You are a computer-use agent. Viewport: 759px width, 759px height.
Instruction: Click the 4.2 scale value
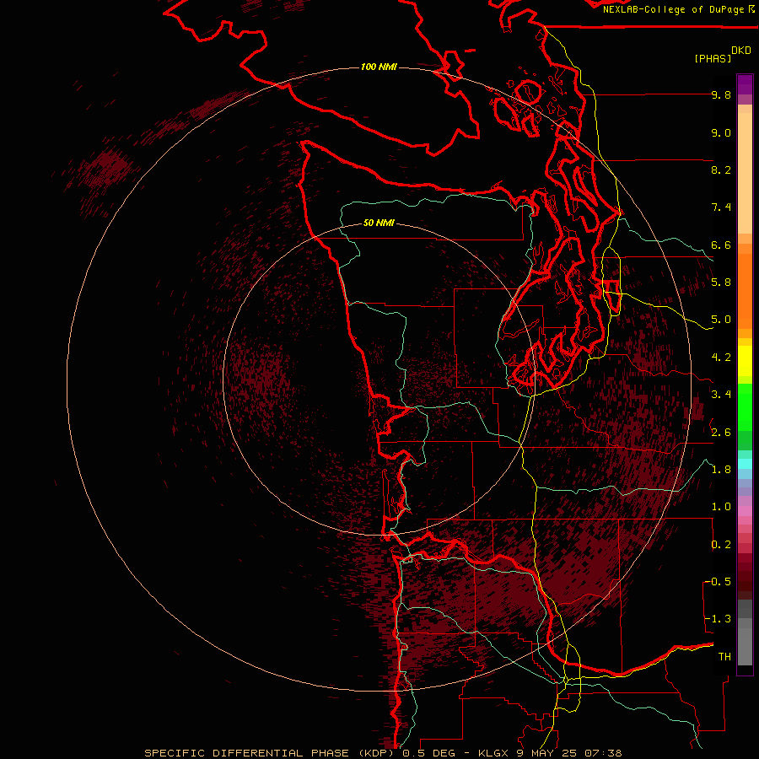tap(721, 358)
